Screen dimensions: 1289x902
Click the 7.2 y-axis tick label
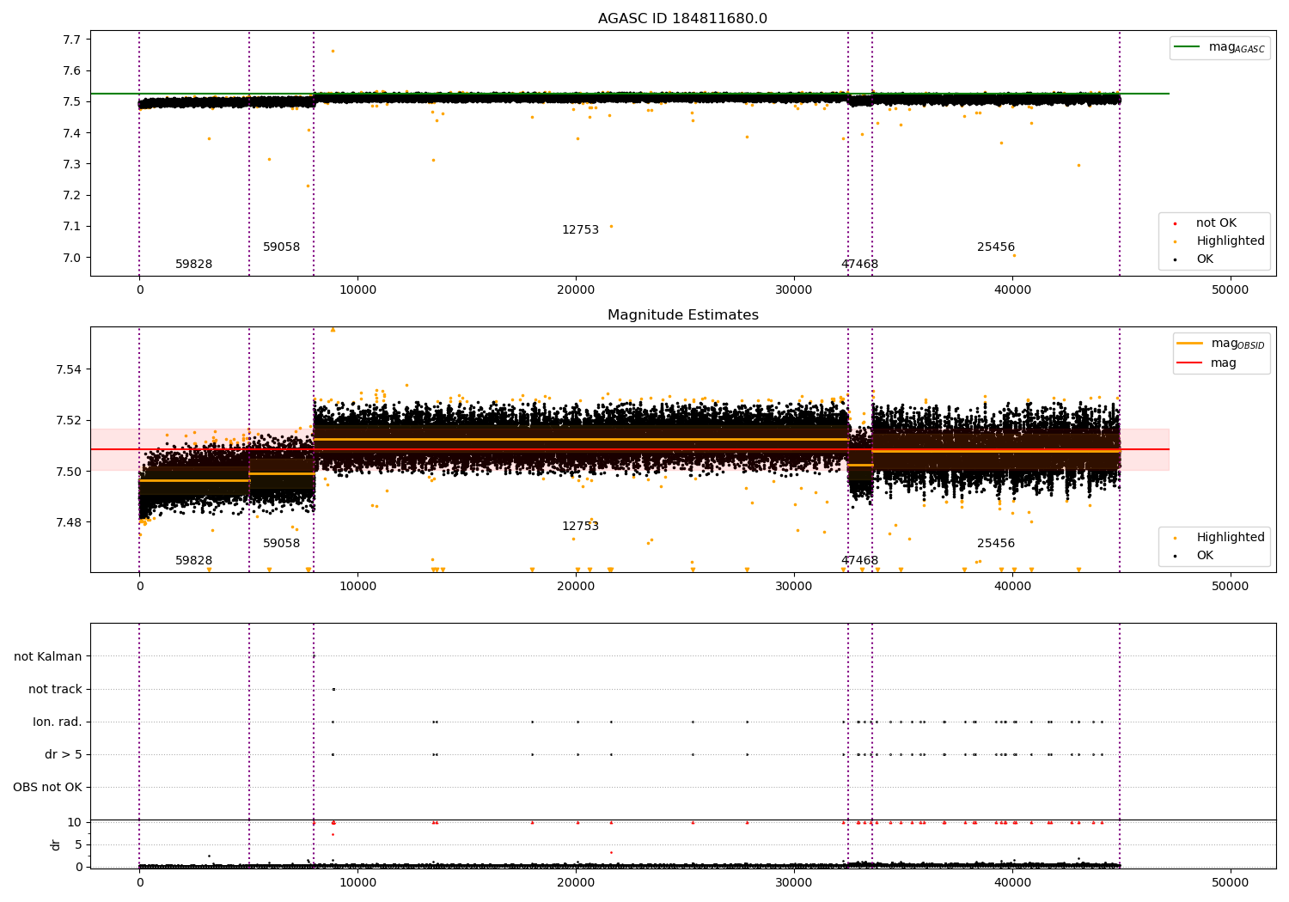point(72,195)
